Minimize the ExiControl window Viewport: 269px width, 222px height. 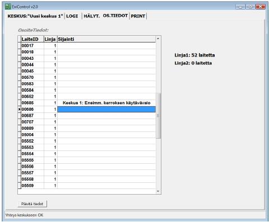point(240,7)
